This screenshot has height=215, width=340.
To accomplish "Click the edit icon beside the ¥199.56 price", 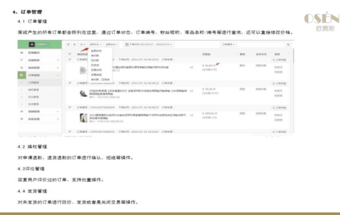I will coord(216,113).
